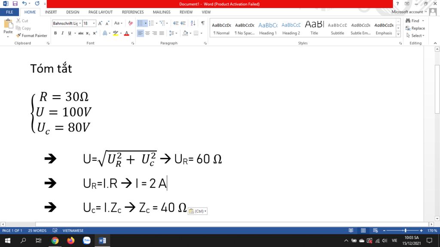Click the Sort A-Z icon
440x247 pixels.
[x=193, y=23]
